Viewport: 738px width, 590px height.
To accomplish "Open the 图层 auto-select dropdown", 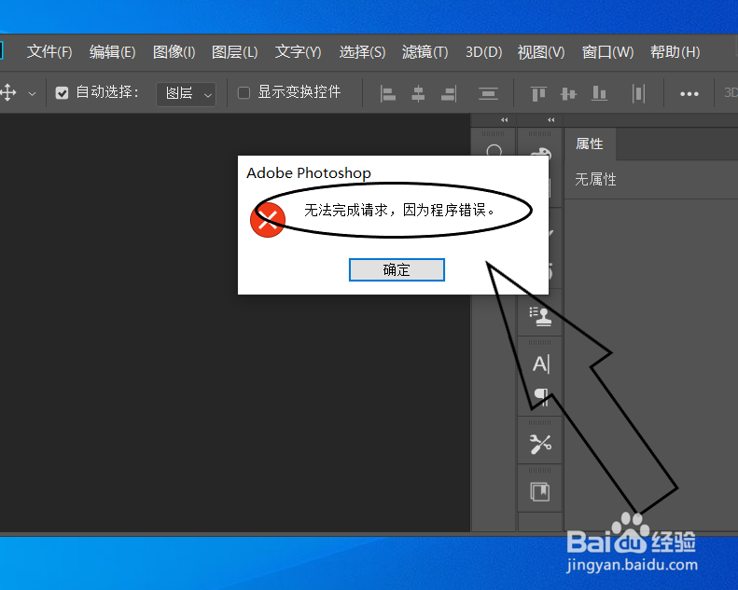I will [186, 94].
